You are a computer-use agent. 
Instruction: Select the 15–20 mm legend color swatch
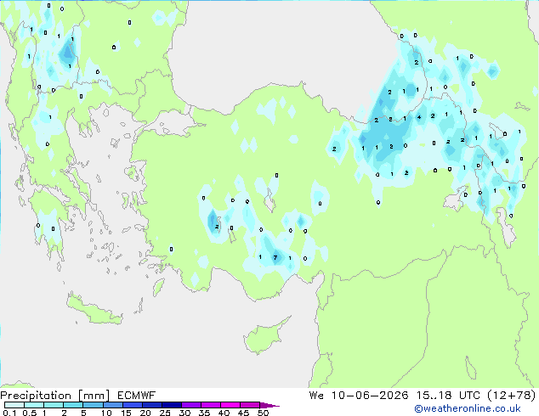(132, 405)
